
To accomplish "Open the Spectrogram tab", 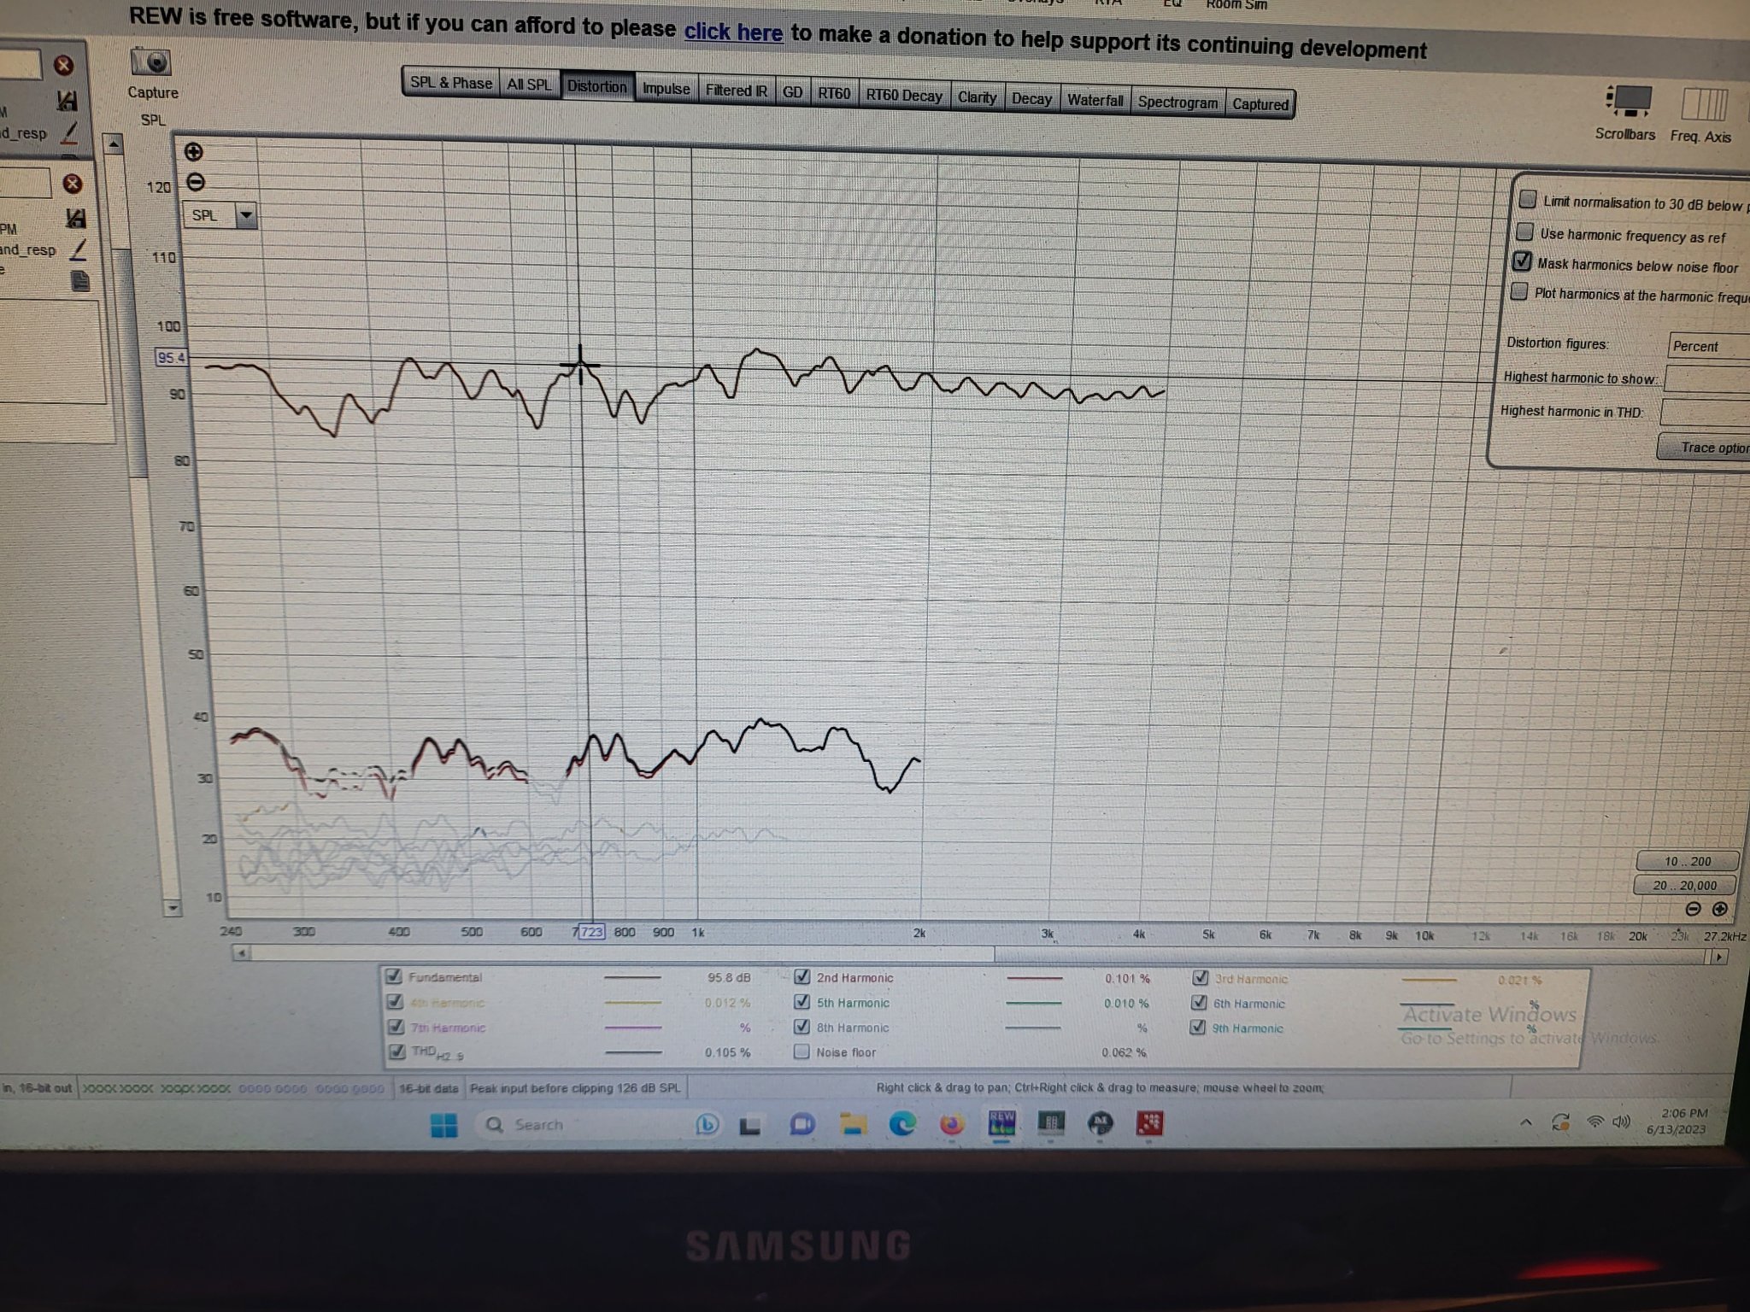I will pyautogui.click(x=1177, y=102).
